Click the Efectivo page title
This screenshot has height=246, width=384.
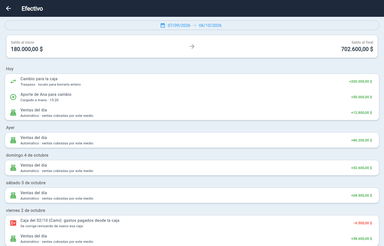(x=32, y=9)
